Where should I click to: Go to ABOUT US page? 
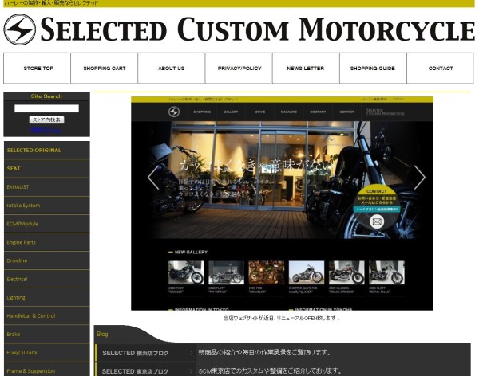point(171,69)
